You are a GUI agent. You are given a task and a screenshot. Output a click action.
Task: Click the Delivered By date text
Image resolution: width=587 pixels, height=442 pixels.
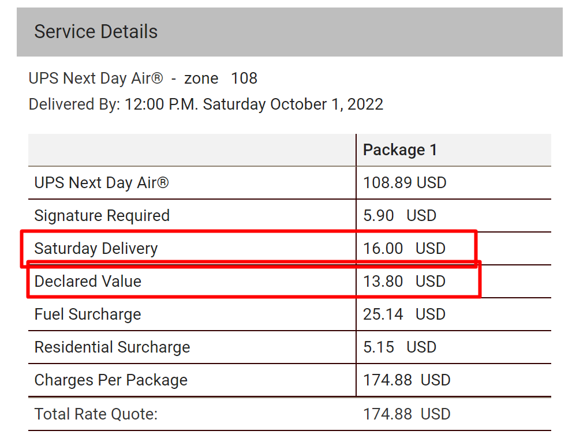pos(206,104)
